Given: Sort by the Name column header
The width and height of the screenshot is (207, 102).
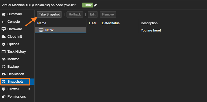Looking at the screenshot, I should tap(61, 23).
